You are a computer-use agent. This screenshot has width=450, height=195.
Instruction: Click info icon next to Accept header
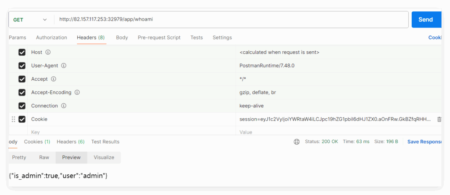54,79
